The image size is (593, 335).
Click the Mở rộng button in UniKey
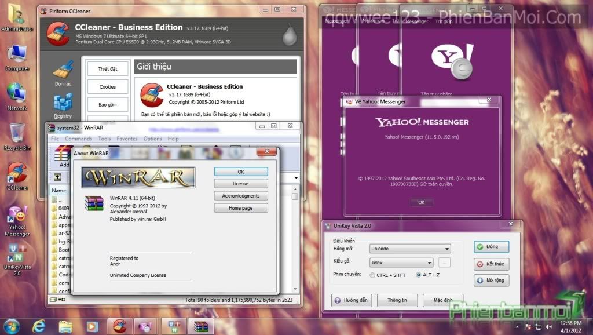[491, 280]
